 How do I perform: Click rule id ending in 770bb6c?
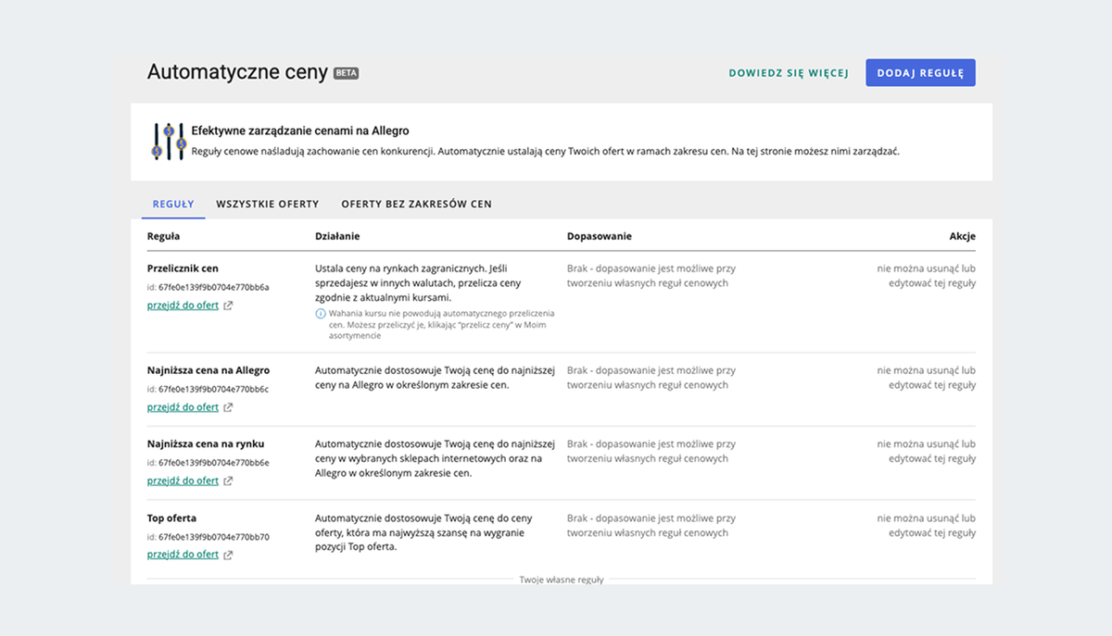click(x=208, y=389)
